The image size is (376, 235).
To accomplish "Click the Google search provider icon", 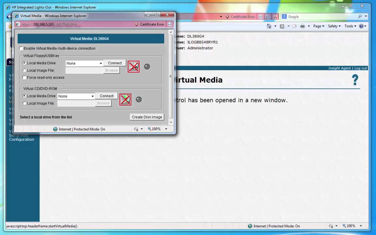I will point(284,17).
